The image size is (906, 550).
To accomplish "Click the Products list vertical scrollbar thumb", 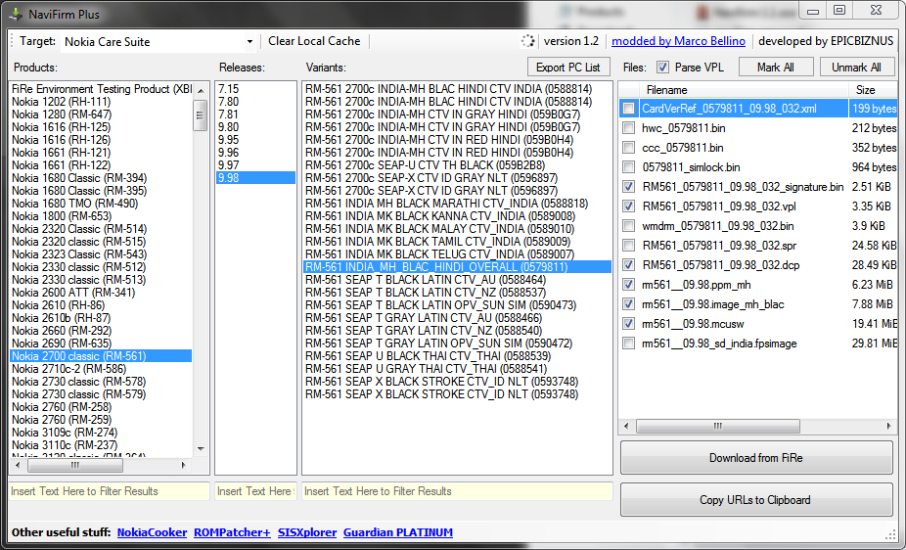I will click(201, 115).
